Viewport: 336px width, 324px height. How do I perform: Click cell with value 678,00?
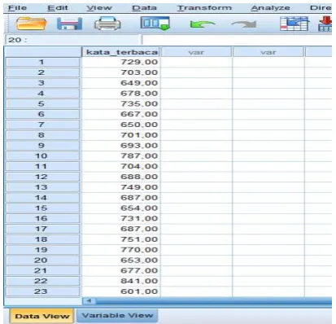click(121, 94)
